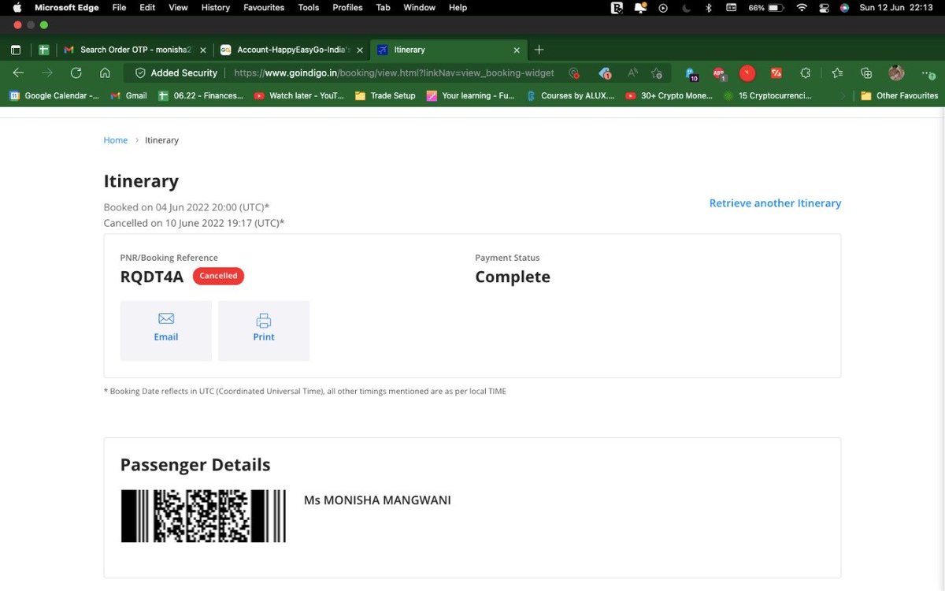
Task: Open the Watch later YouTube bookmark
Action: pos(298,95)
